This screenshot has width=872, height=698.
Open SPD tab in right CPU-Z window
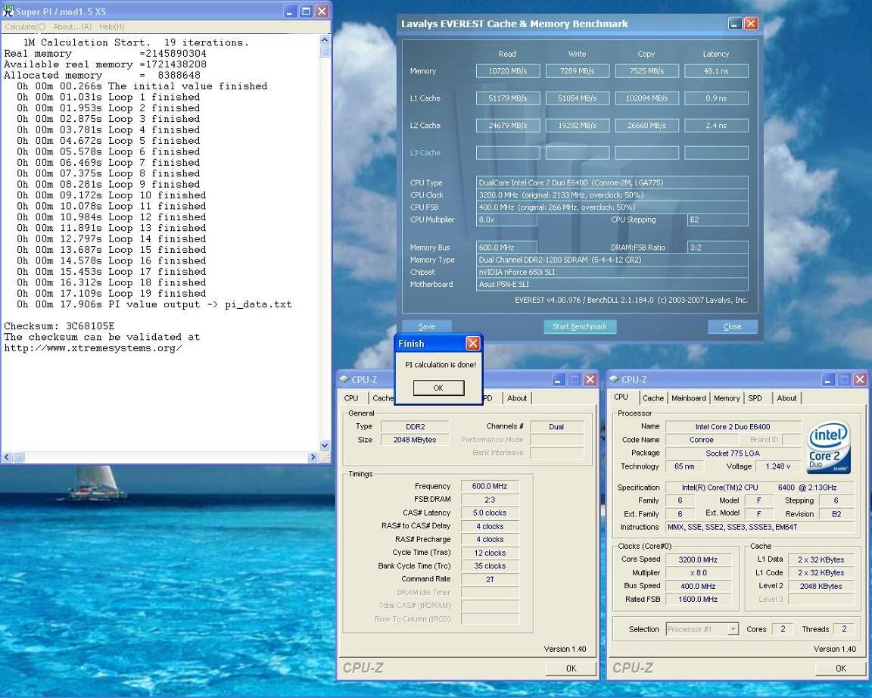tap(755, 398)
